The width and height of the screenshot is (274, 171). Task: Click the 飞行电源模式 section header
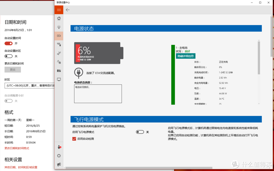tap(166, 119)
